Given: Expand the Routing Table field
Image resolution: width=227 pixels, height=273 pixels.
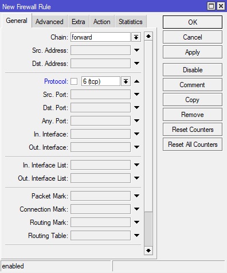Looking at the screenshot, I should pos(136,236).
